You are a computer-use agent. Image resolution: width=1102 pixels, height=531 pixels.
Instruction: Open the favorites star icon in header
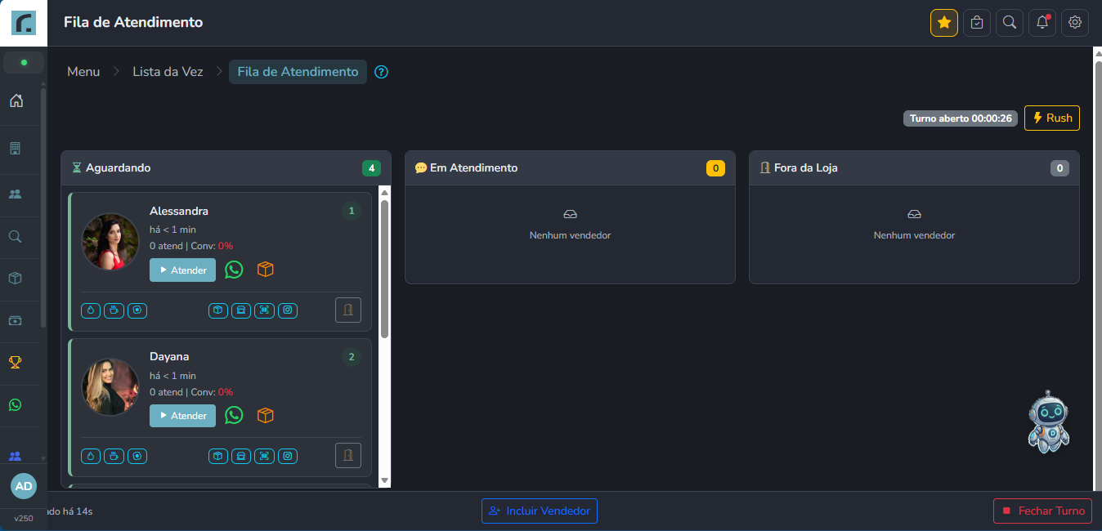pos(944,23)
